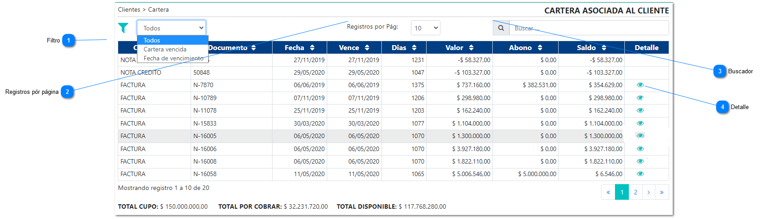Choose Fecha de vencimiento filter option
The image size is (760, 219).
173,58
